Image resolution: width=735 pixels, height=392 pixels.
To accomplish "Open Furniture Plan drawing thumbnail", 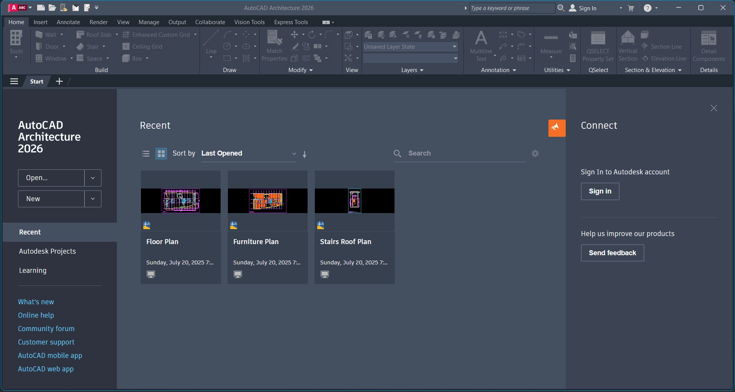I will (268, 201).
